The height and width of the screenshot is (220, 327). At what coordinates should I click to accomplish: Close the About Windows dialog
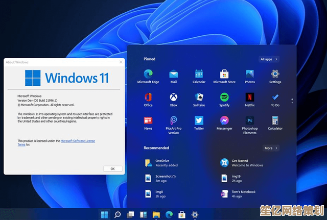120,62
